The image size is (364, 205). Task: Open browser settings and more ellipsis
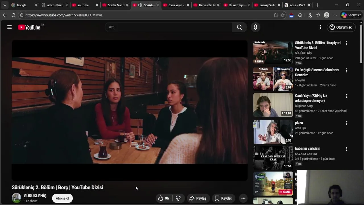[335, 15]
